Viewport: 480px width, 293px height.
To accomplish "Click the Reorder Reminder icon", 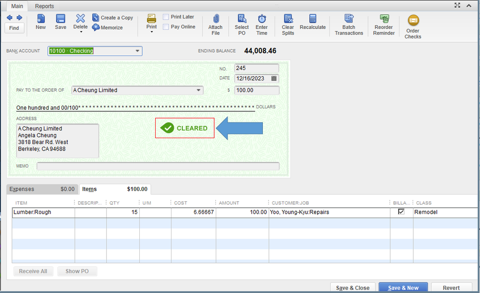I will tap(384, 19).
